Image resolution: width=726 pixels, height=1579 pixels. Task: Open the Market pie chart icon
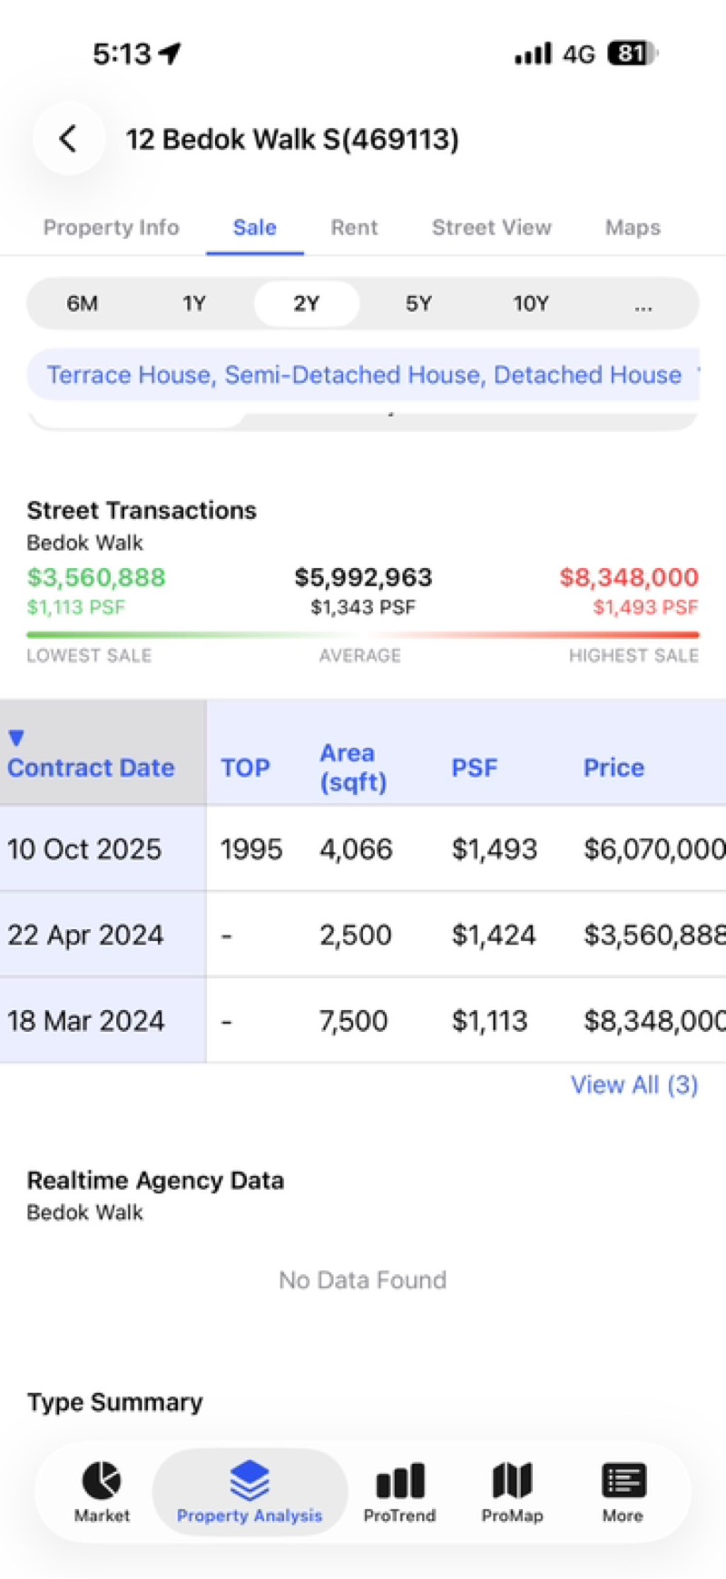point(102,1480)
